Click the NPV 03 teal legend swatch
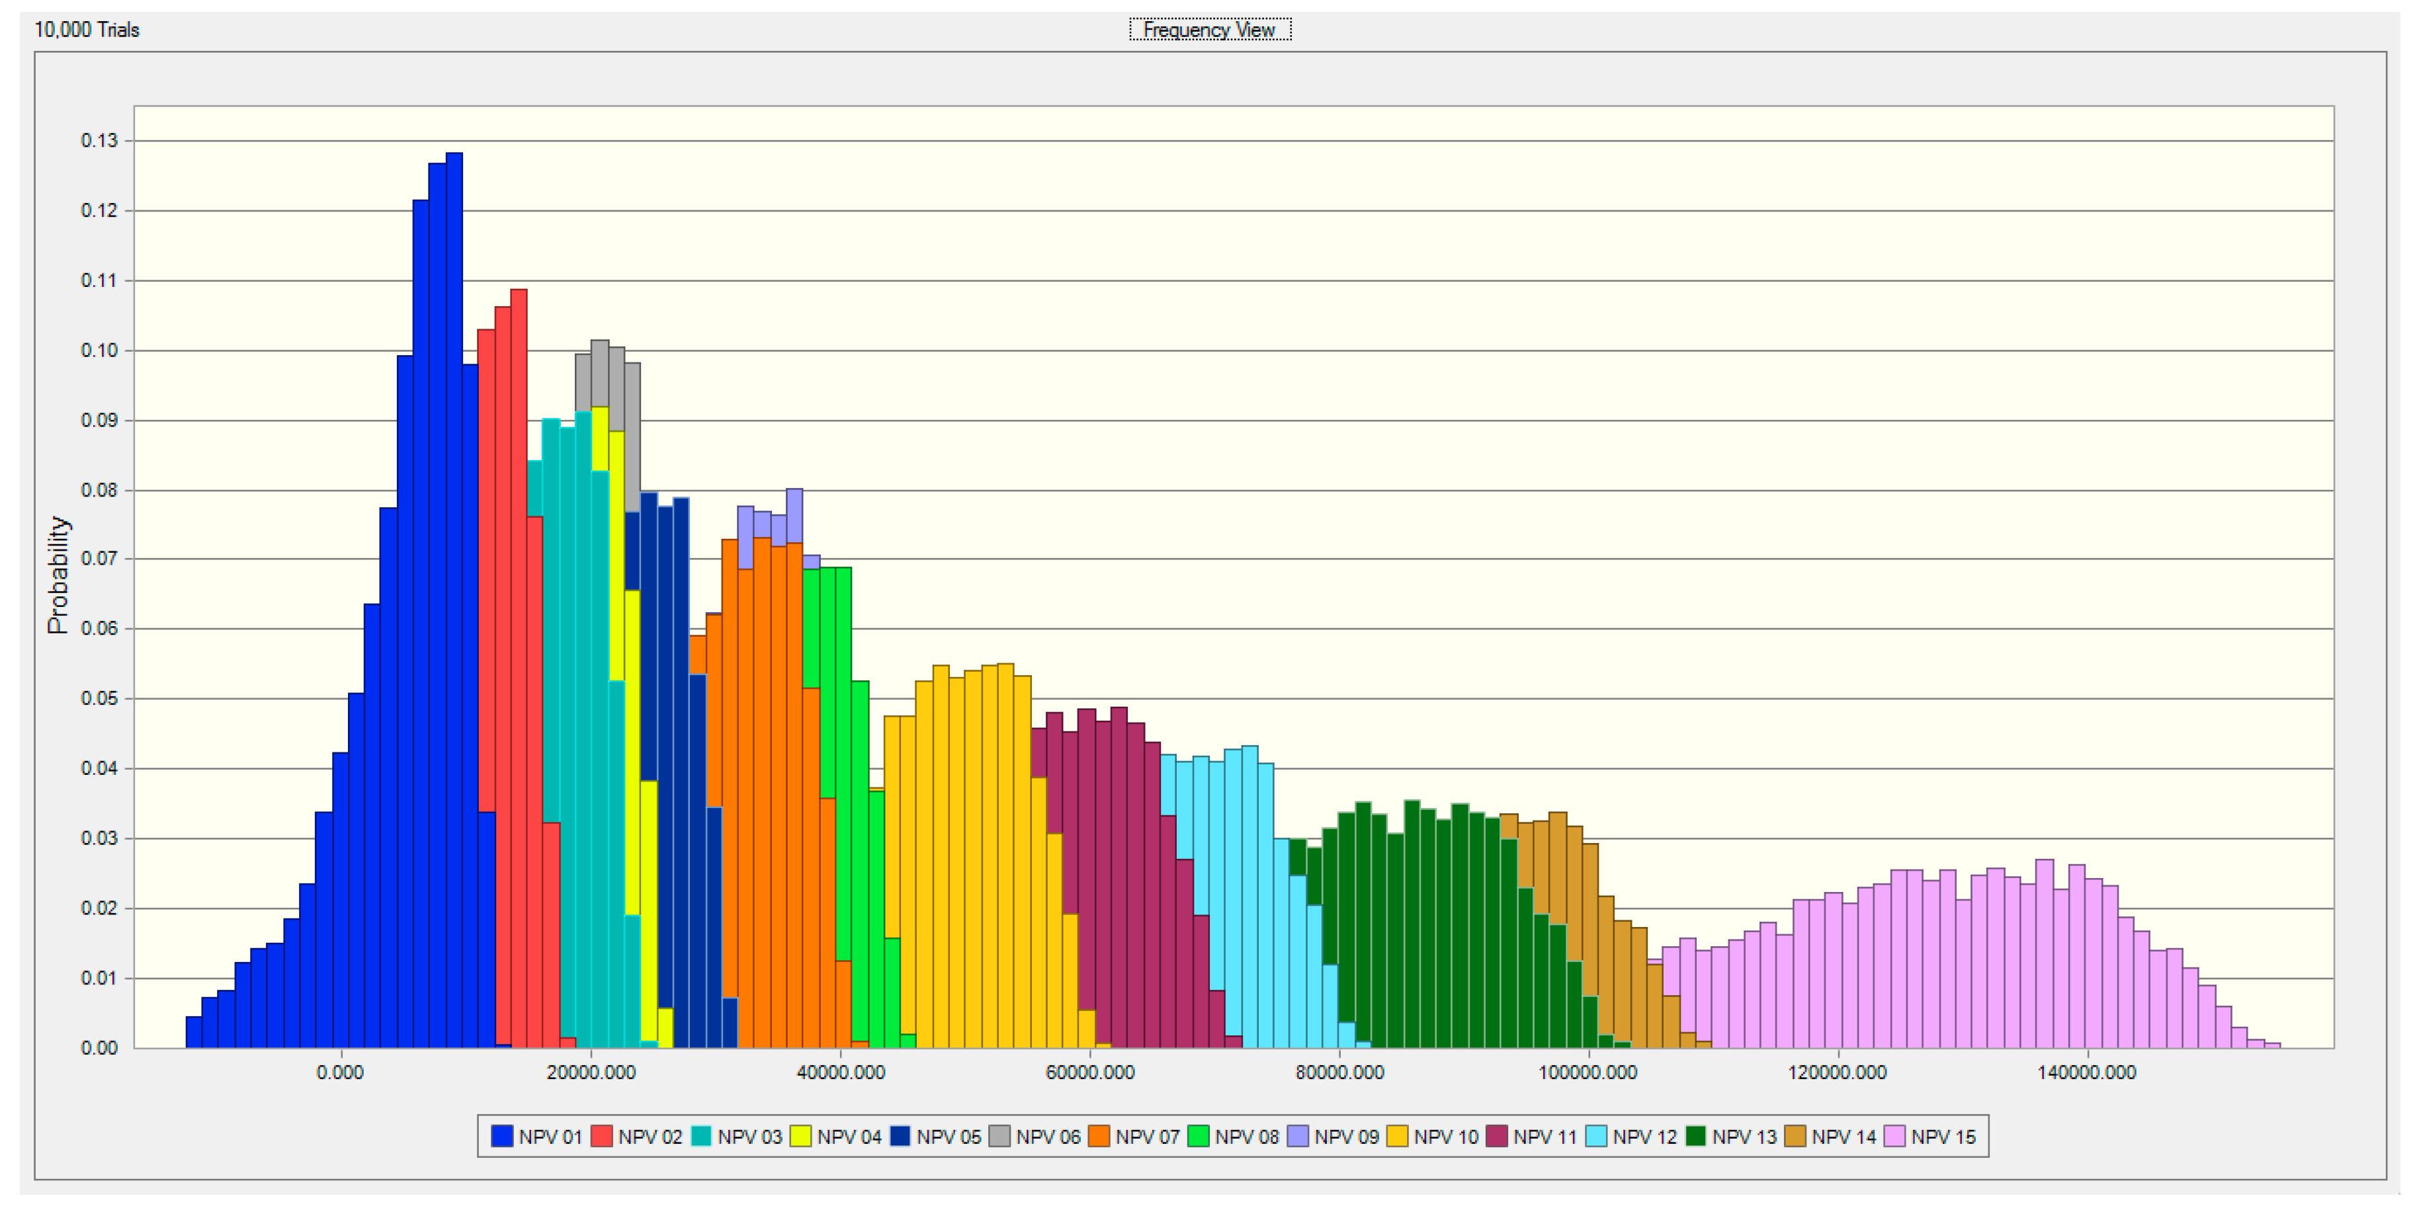 pos(701,1136)
